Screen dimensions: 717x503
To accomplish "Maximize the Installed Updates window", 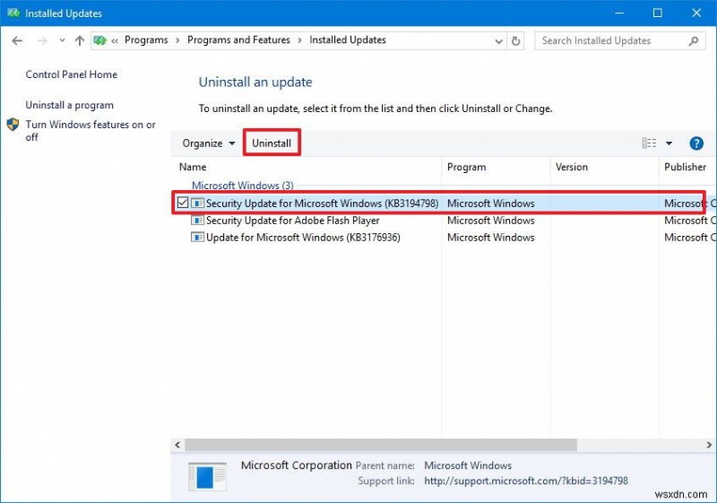I will (658, 13).
